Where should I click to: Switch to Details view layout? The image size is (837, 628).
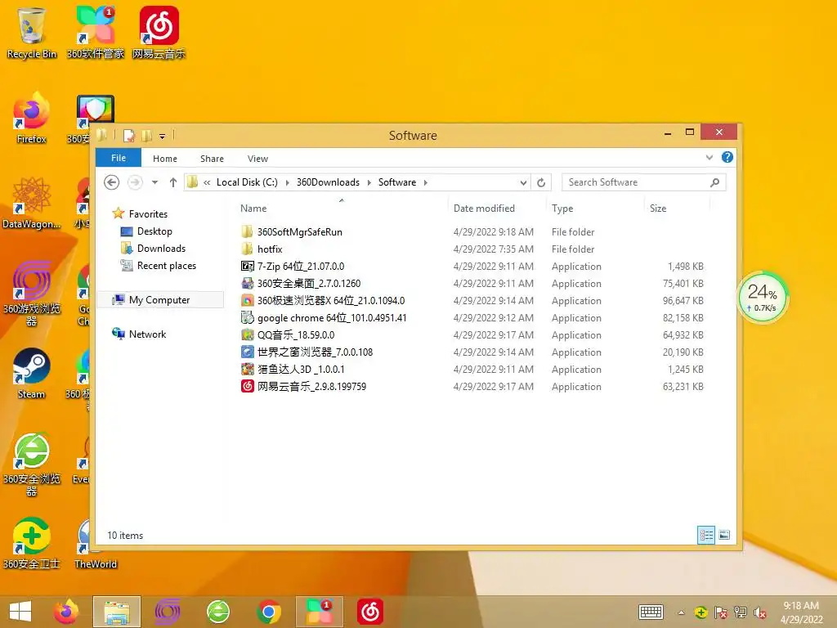[706, 535]
